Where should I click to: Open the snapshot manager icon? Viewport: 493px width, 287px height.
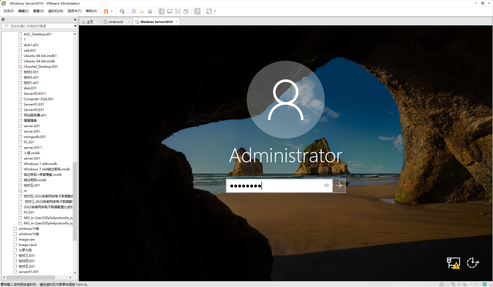[150, 11]
